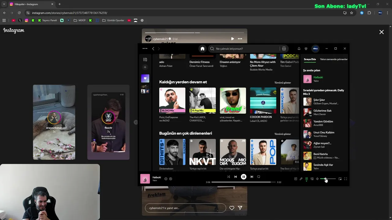Go to previous Instagram story arrow
The width and height of the screenshot is (392, 220).
tap(136, 122)
